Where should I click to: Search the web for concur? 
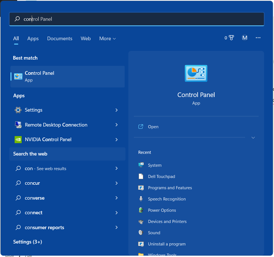pyautogui.click(x=68, y=183)
